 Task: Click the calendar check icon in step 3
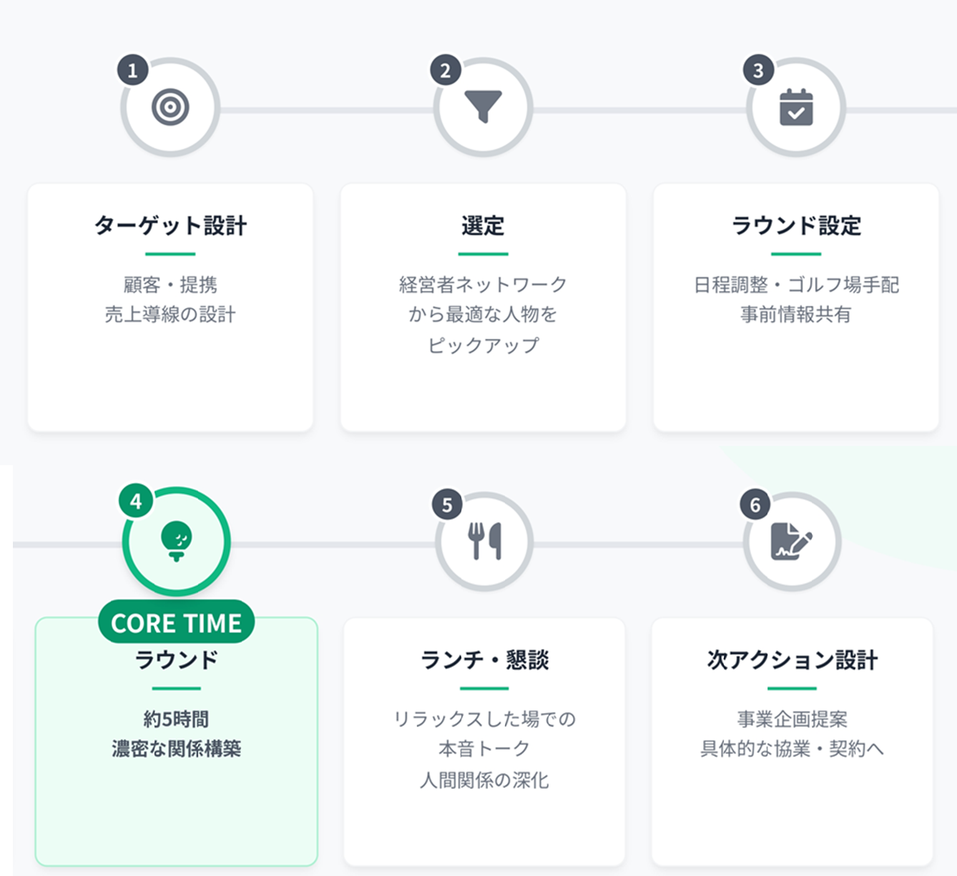click(796, 108)
